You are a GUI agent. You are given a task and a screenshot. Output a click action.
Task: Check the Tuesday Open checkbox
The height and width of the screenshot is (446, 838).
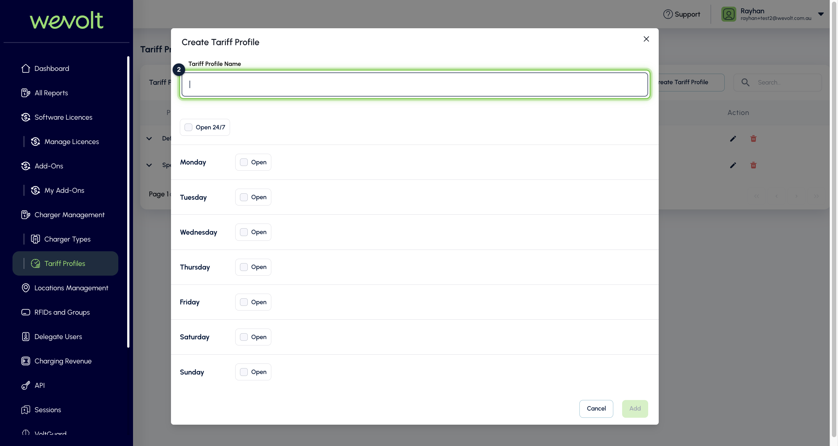pyautogui.click(x=244, y=197)
